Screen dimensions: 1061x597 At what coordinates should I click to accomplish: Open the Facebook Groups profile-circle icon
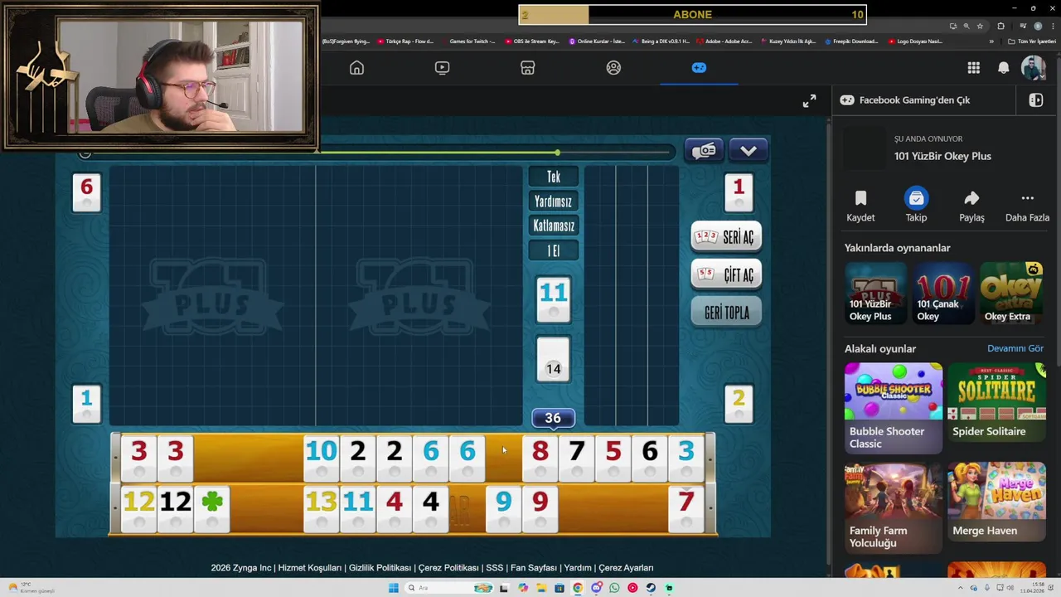613,68
